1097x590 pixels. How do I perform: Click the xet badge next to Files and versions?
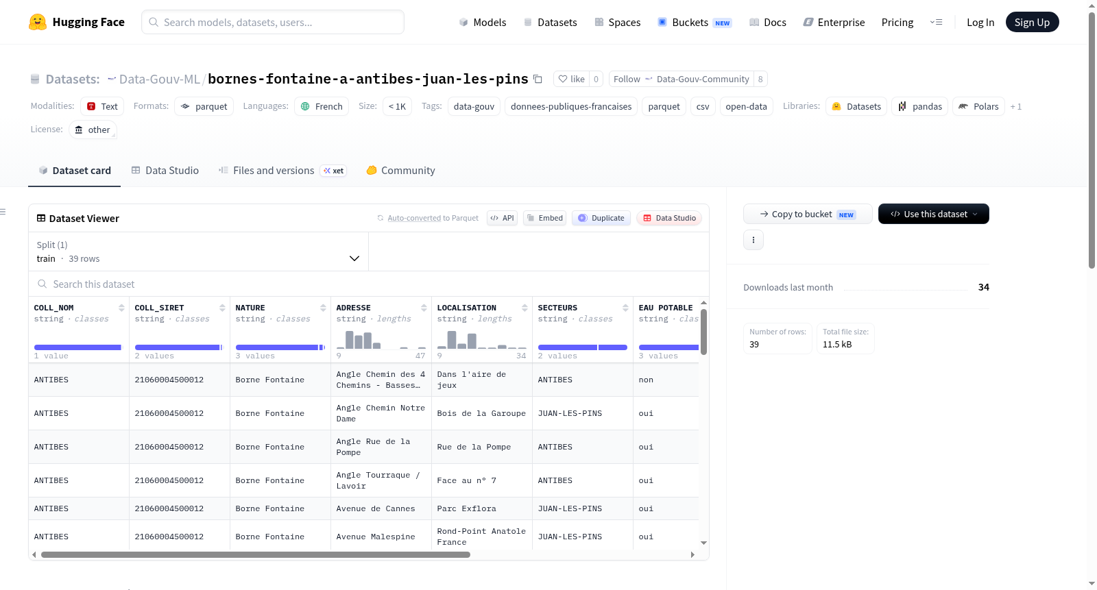[x=334, y=171]
